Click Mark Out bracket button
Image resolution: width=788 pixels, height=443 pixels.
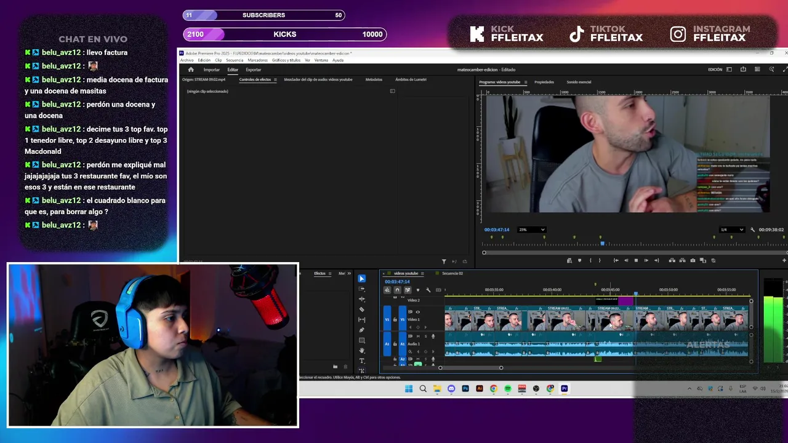[600, 260]
